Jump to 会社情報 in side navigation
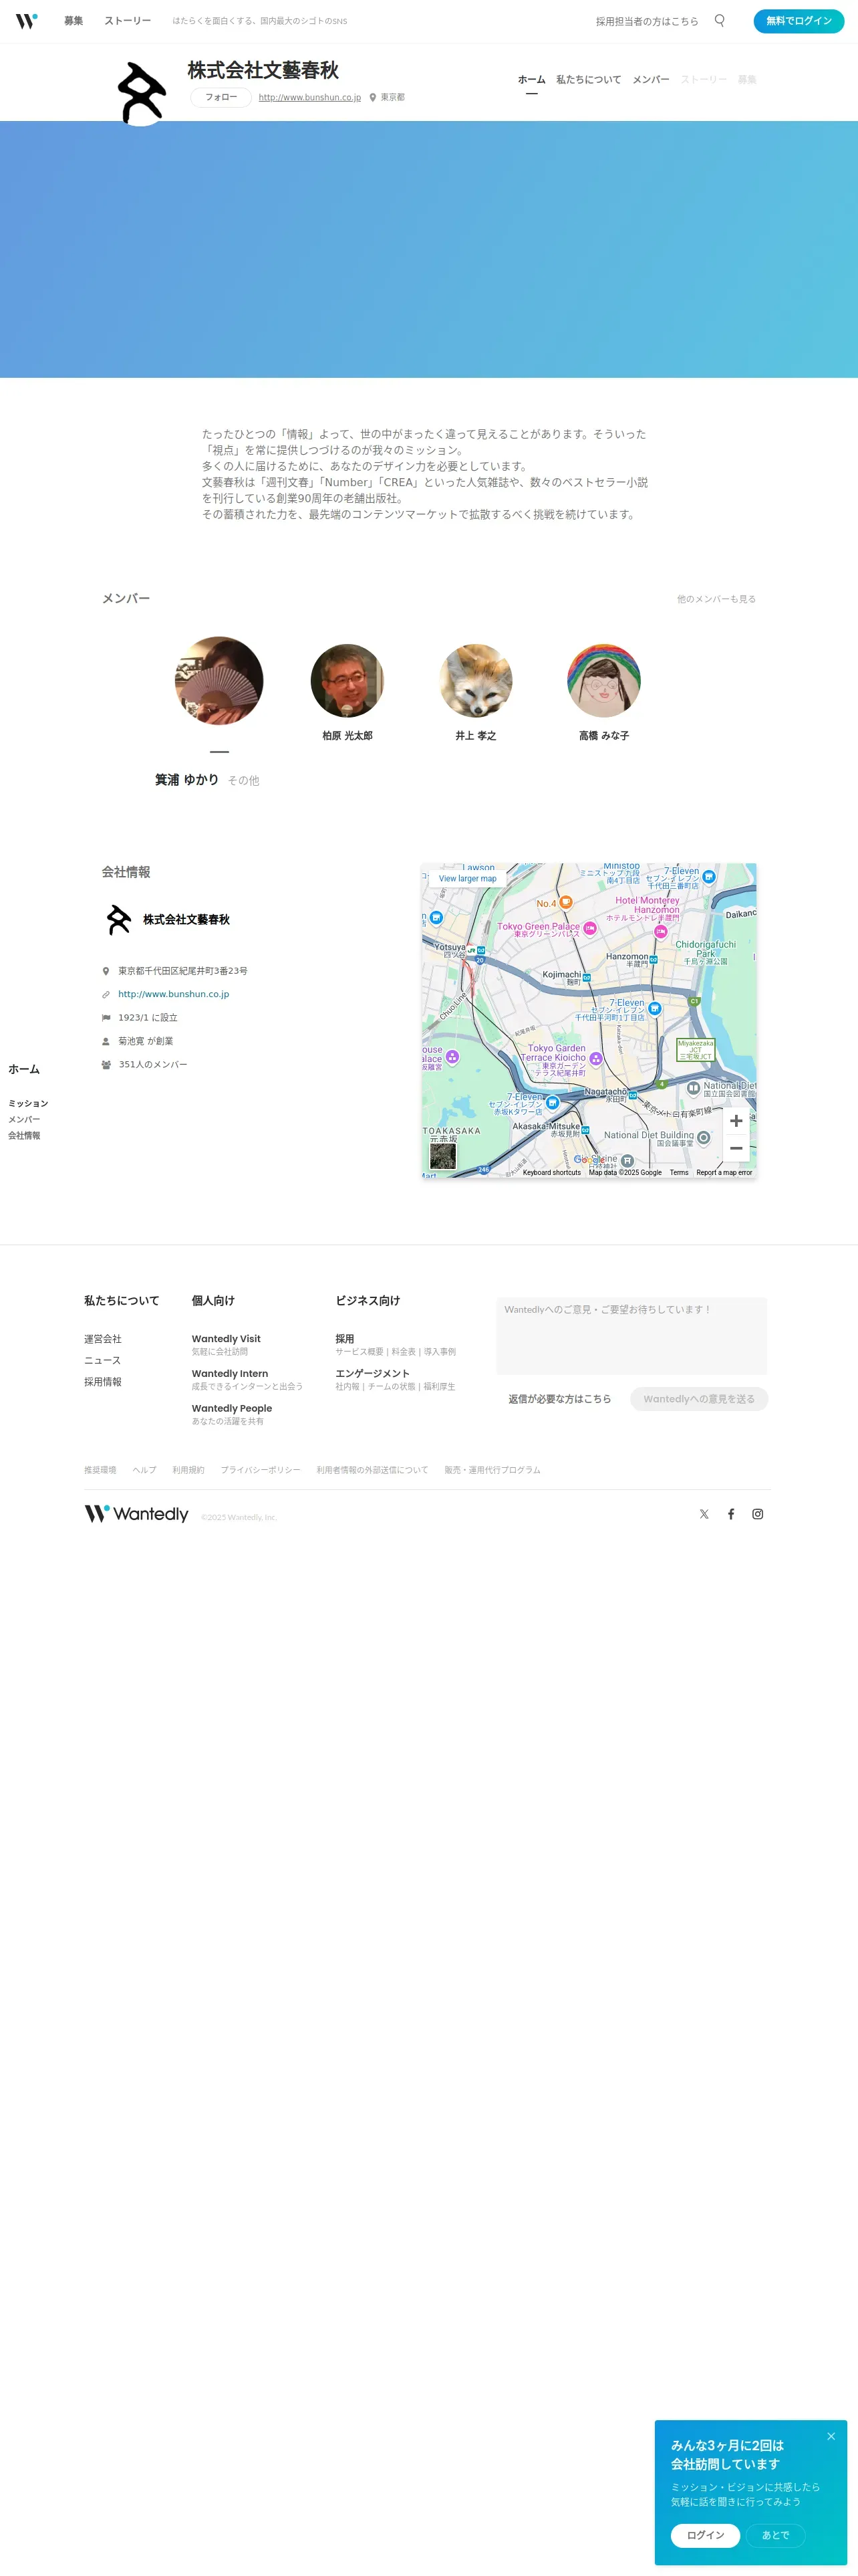 (x=24, y=1136)
